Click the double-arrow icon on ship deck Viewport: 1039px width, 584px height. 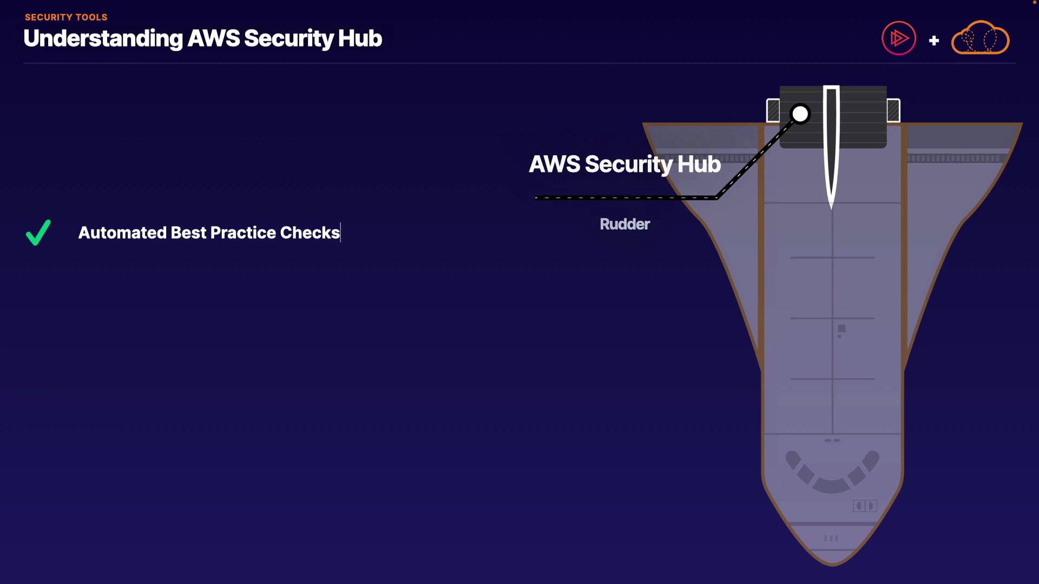point(865,506)
